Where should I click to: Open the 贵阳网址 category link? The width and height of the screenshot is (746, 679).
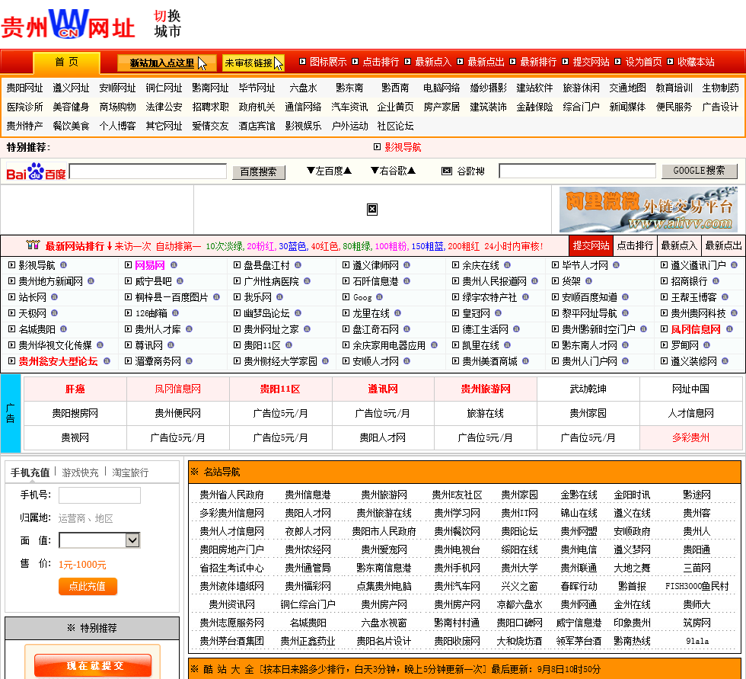tap(24, 88)
